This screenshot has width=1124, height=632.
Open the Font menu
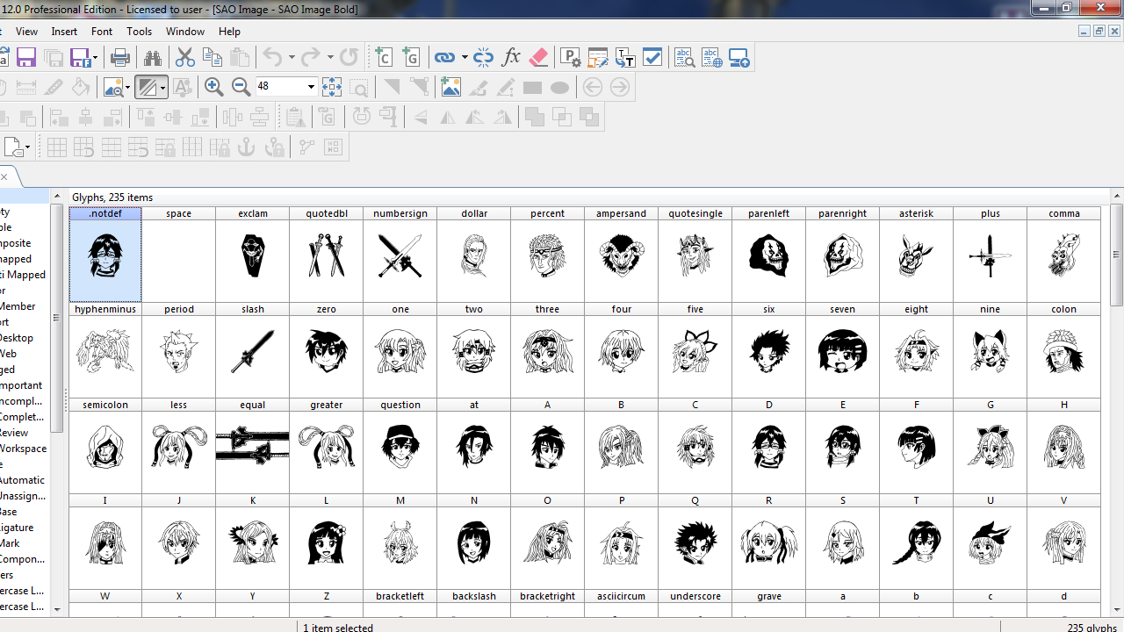tap(102, 32)
